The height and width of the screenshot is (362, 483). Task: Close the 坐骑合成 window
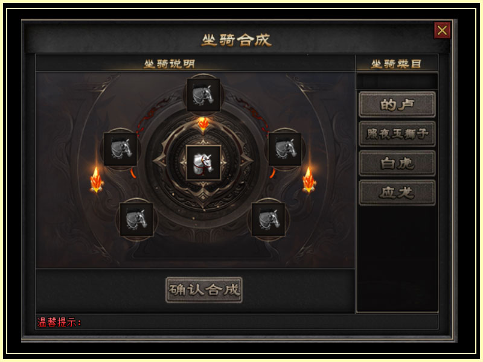(x=443, y=30)
